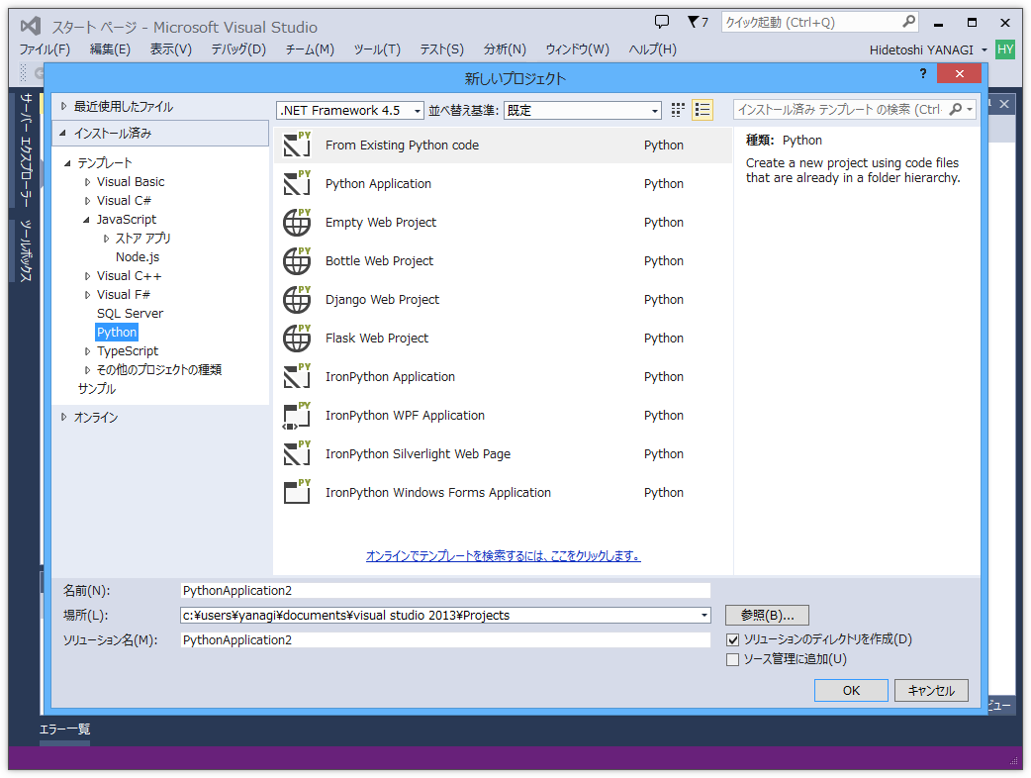Select the Python tree item
Screen dimensions: 1031x778
(x=117, y=333)
